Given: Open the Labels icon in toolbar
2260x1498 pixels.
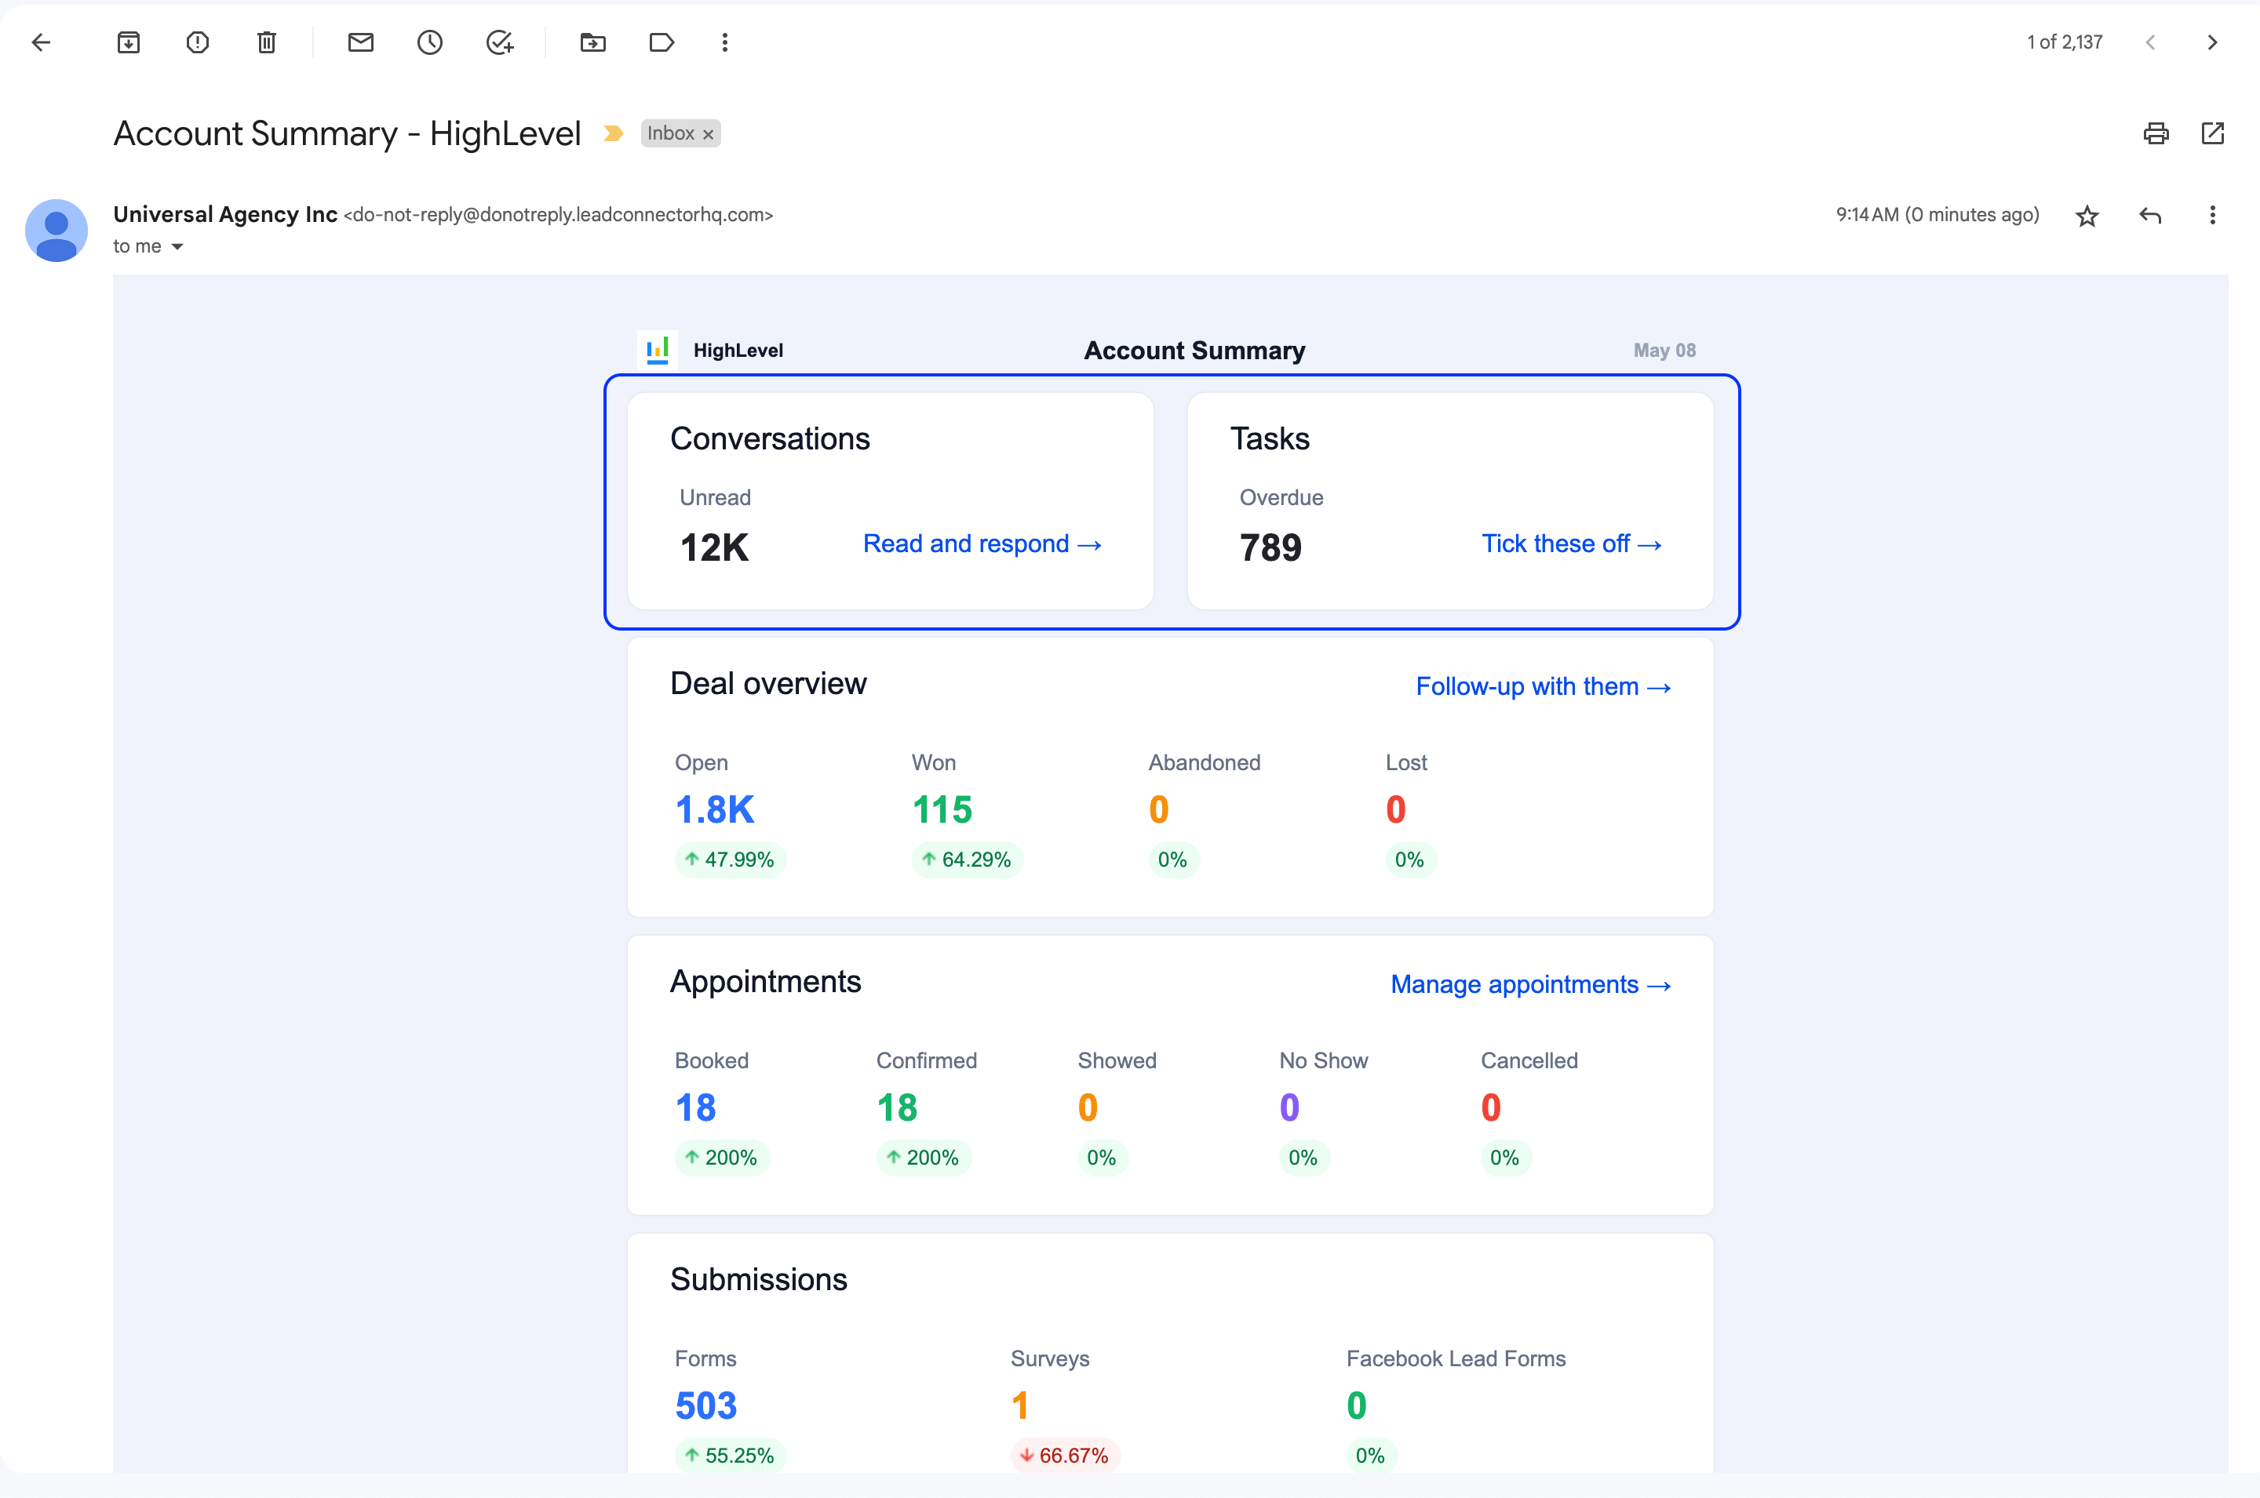Looking at the screenshot, I should click(662, 42).
